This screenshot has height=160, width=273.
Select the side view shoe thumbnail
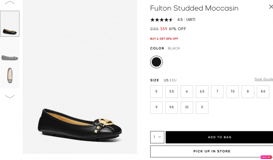pos(10,50)
